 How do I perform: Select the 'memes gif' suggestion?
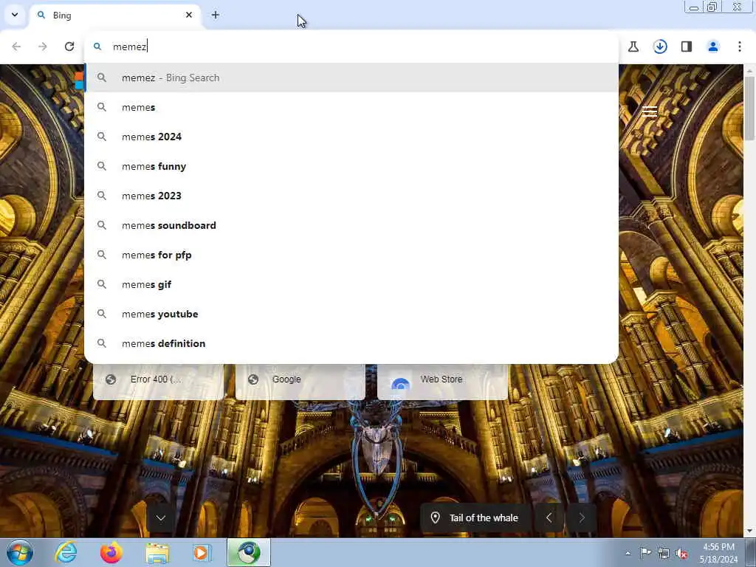tap(351, 284)
